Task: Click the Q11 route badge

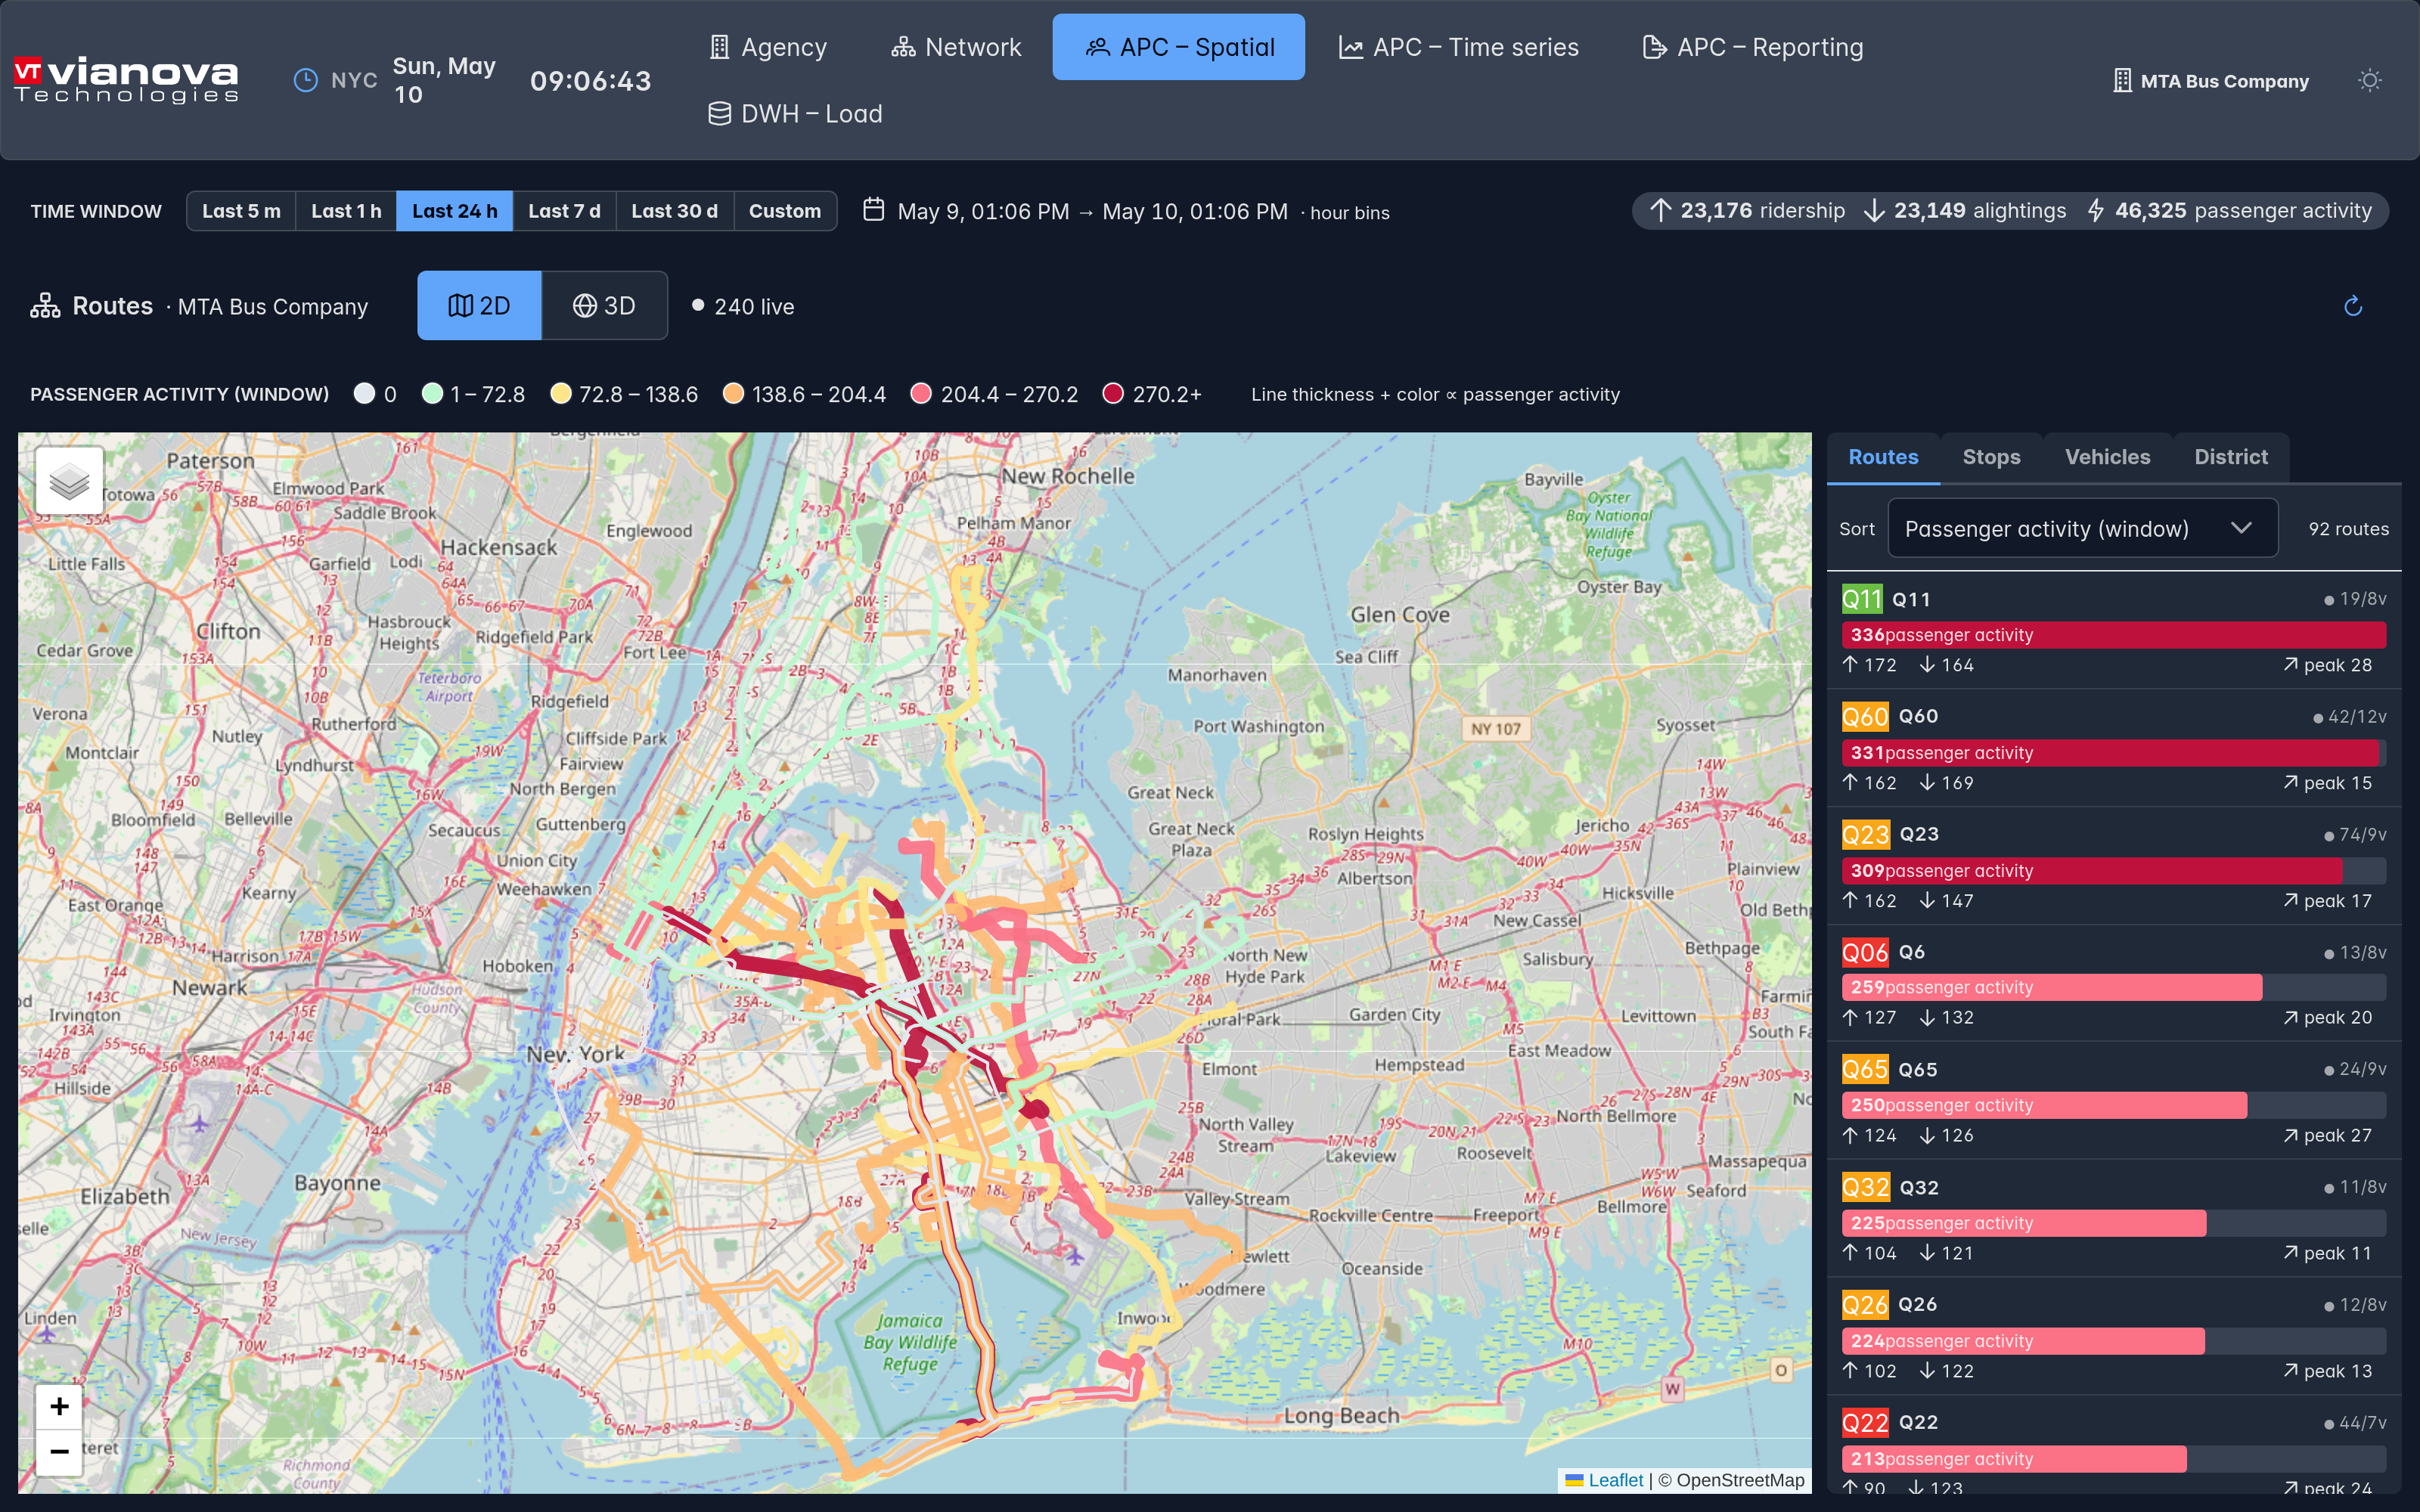Action: (1862, 599)
